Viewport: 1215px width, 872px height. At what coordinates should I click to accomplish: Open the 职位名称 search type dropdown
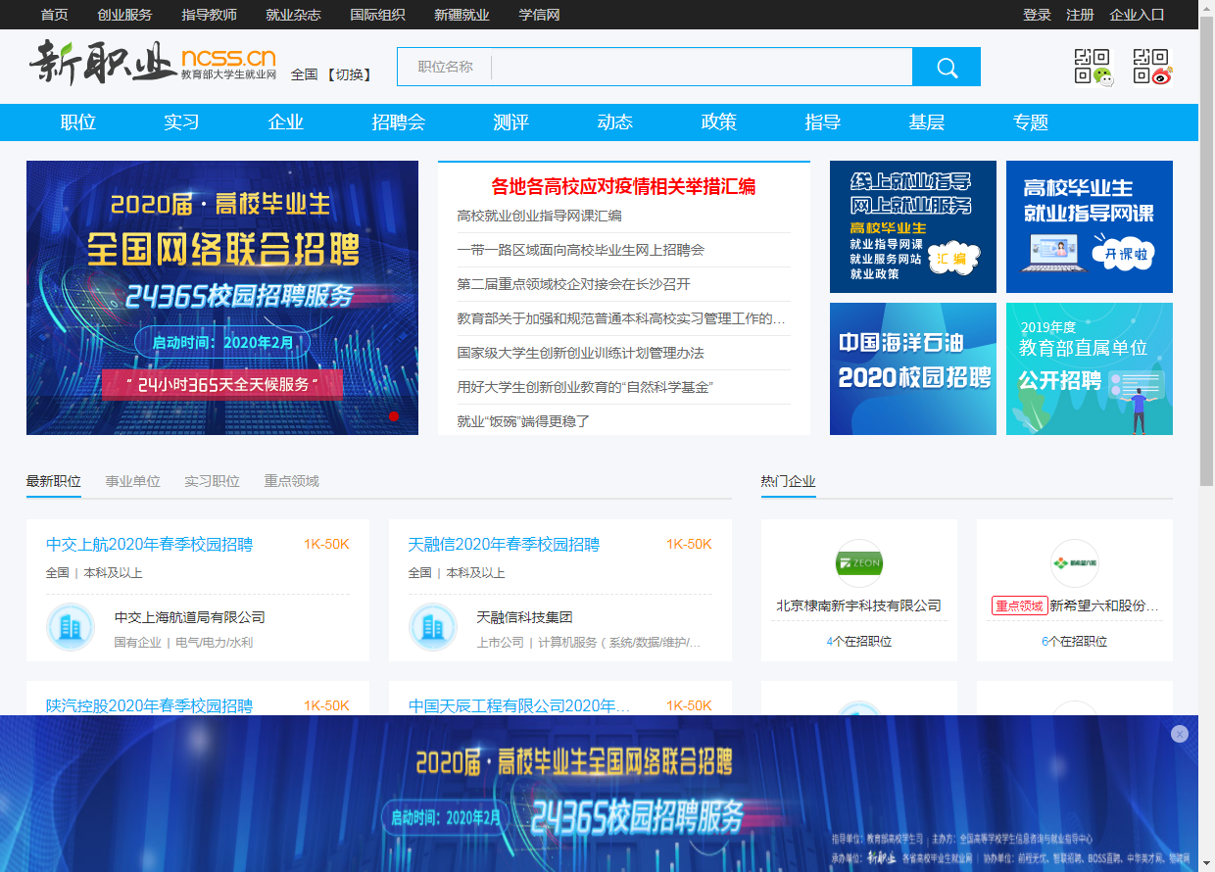pos(445,67)
